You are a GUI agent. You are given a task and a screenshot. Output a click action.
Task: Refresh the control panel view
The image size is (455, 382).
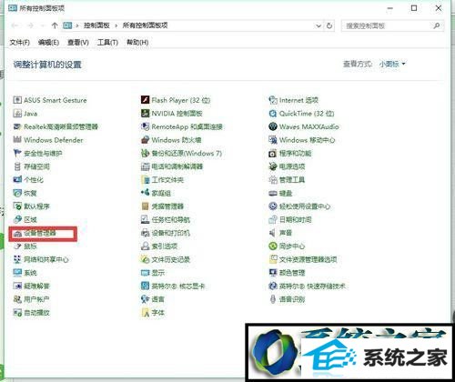tap(329, 25)
